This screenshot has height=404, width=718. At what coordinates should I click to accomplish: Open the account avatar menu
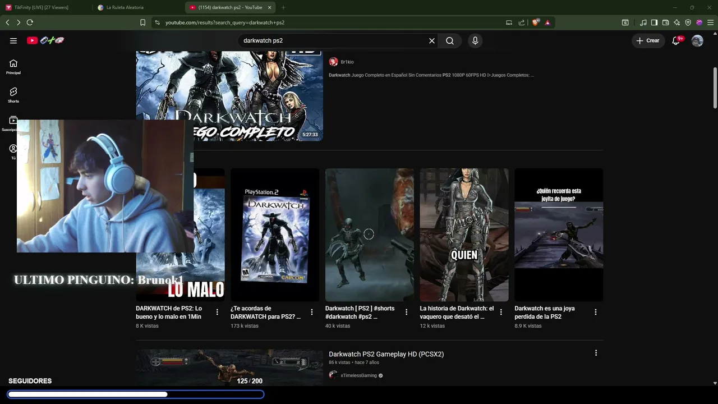click(x=697, y=40)
